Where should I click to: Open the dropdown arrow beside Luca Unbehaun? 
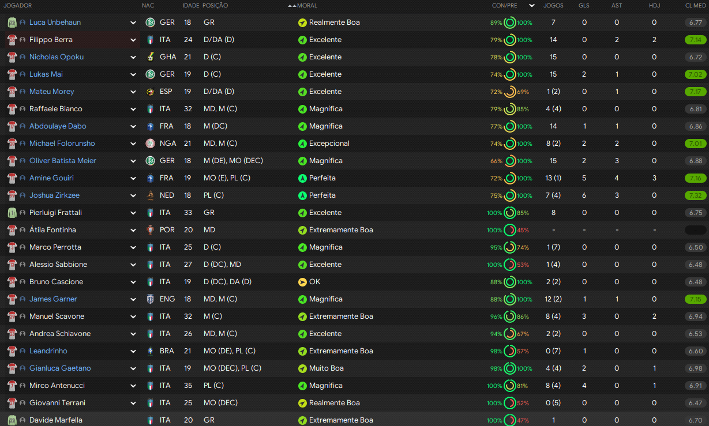(x=133, y=22)
